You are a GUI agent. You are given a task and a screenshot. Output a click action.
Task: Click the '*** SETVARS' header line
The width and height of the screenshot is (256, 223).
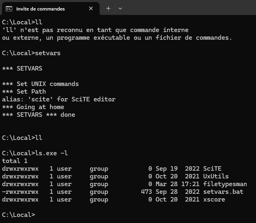(22, 69)
